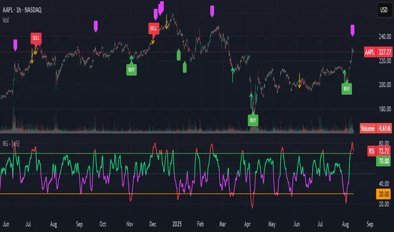The image size is (394, 232).
Task: Click the Nov label on time axis
Action: [130, 224]
